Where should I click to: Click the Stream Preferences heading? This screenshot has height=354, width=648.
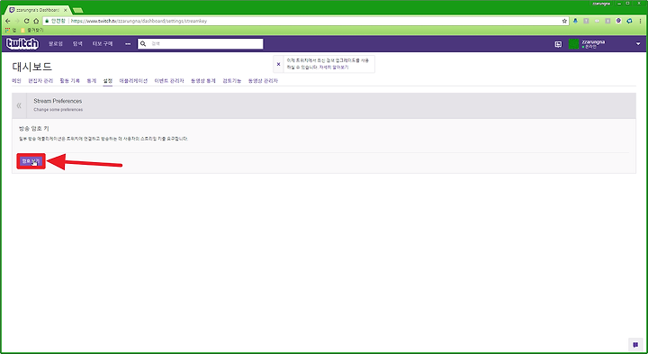coord(58,101)
